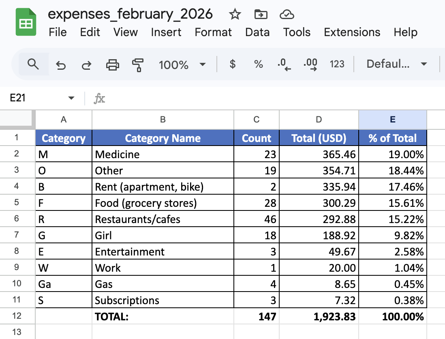Screen dimensions: 445x339
Task: Open the Extensions menu
Action: [352, 32]
